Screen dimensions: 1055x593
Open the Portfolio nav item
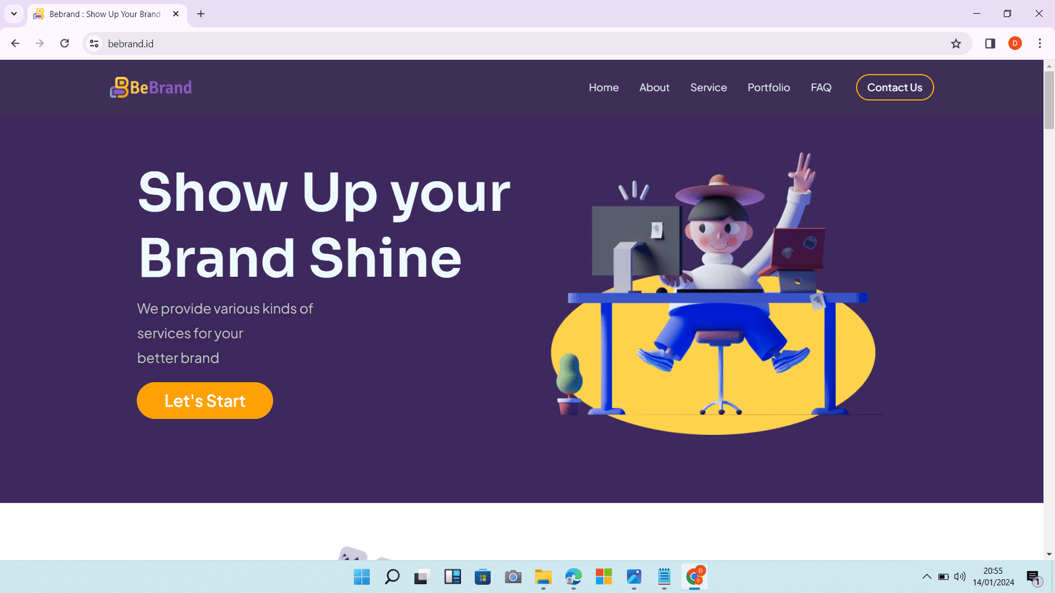(x=769, y=88)
